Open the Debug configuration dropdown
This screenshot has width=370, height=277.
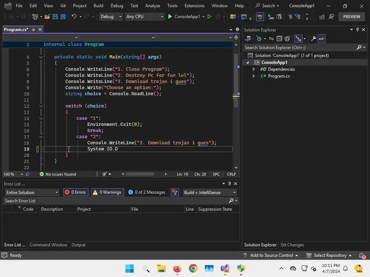pyautogui.click(x=111, y=17)
